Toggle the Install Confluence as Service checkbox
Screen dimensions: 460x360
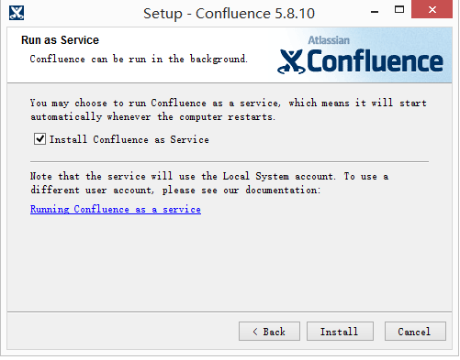(39, 139)
